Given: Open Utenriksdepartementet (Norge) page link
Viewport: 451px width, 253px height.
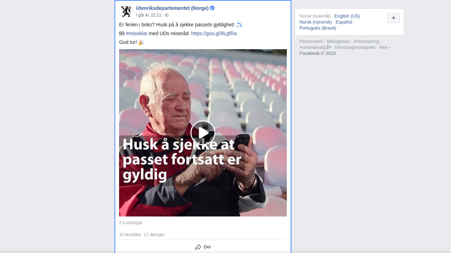Looking at the screenshot, I should click(172, 8).
